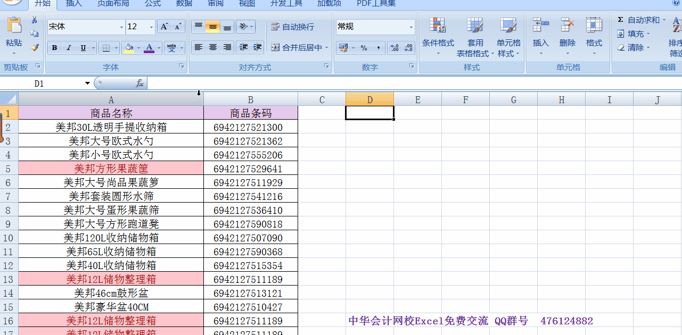This screenshot has height=335, width=682.
Task: Expand the 字体 group dialog launcher
Action: [182, 66]
